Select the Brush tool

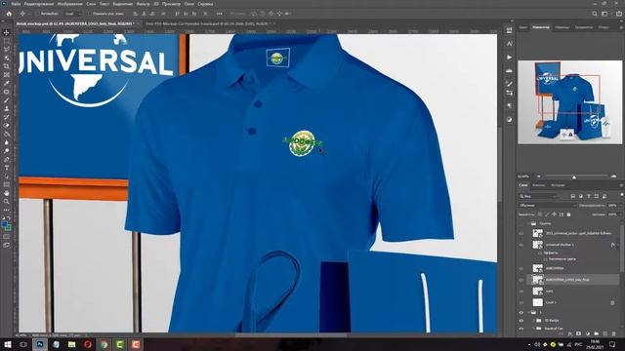pyautogui.click(x=7, y=100)
